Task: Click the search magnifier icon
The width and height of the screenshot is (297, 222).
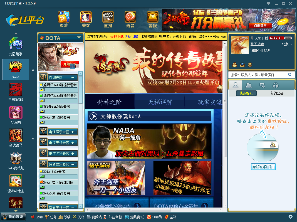Action: pyautogui.click(x=289, y=75)
